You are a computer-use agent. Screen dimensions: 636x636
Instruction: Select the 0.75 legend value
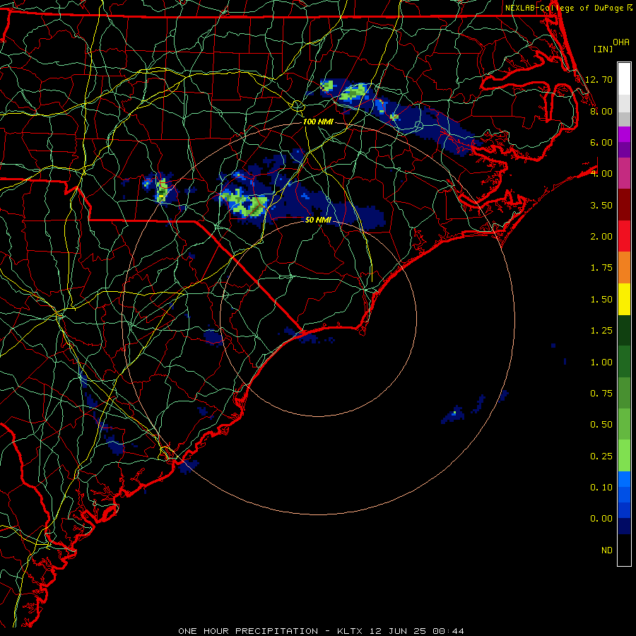pyautogui.click(x=601, y=394)
